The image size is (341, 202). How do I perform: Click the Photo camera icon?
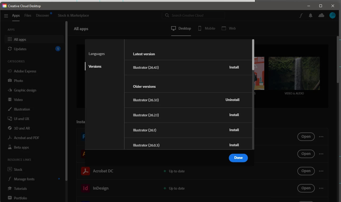coord(10,80)
